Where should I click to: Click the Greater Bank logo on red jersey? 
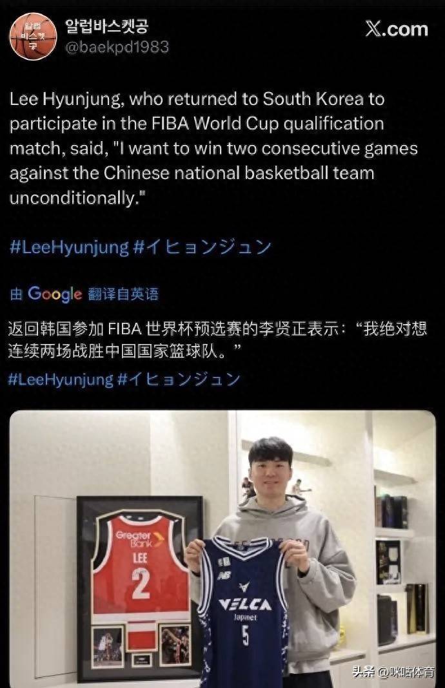tap(139, 539)
